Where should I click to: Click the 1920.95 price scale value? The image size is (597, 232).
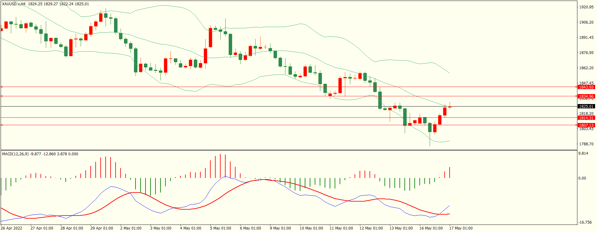pos(586,7)
